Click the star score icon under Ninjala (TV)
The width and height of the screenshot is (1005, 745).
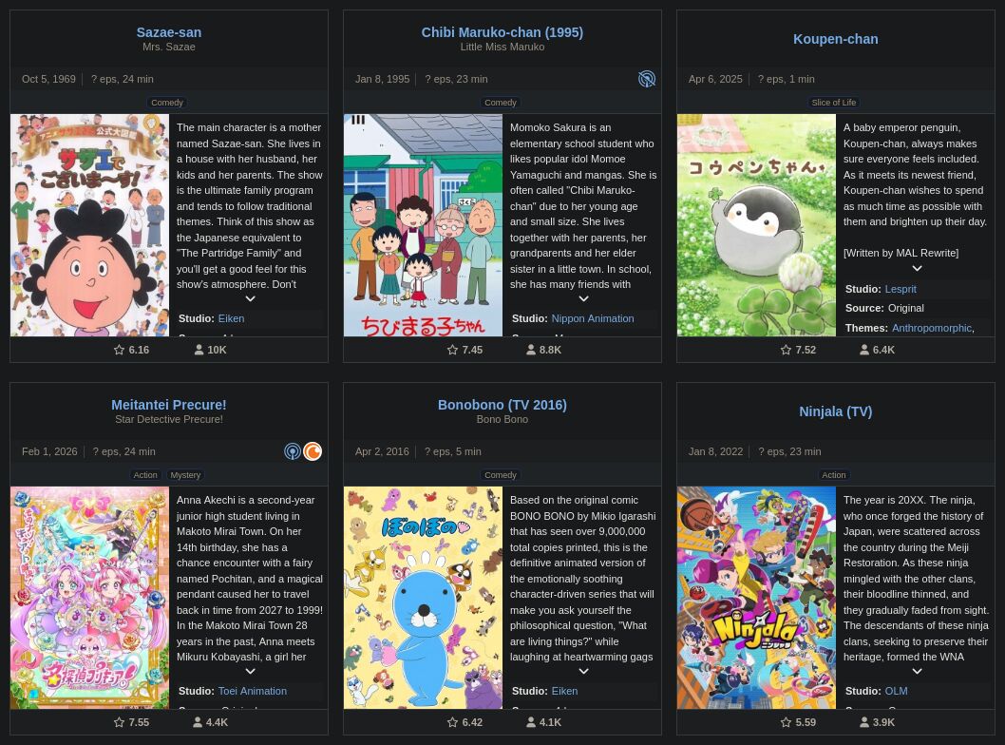pos(786,722)
